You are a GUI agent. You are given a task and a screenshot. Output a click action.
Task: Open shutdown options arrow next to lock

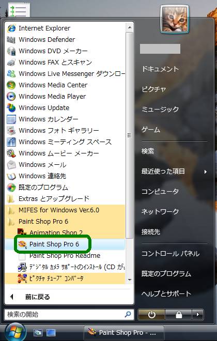pyautogui.click(x=198, y=315)
